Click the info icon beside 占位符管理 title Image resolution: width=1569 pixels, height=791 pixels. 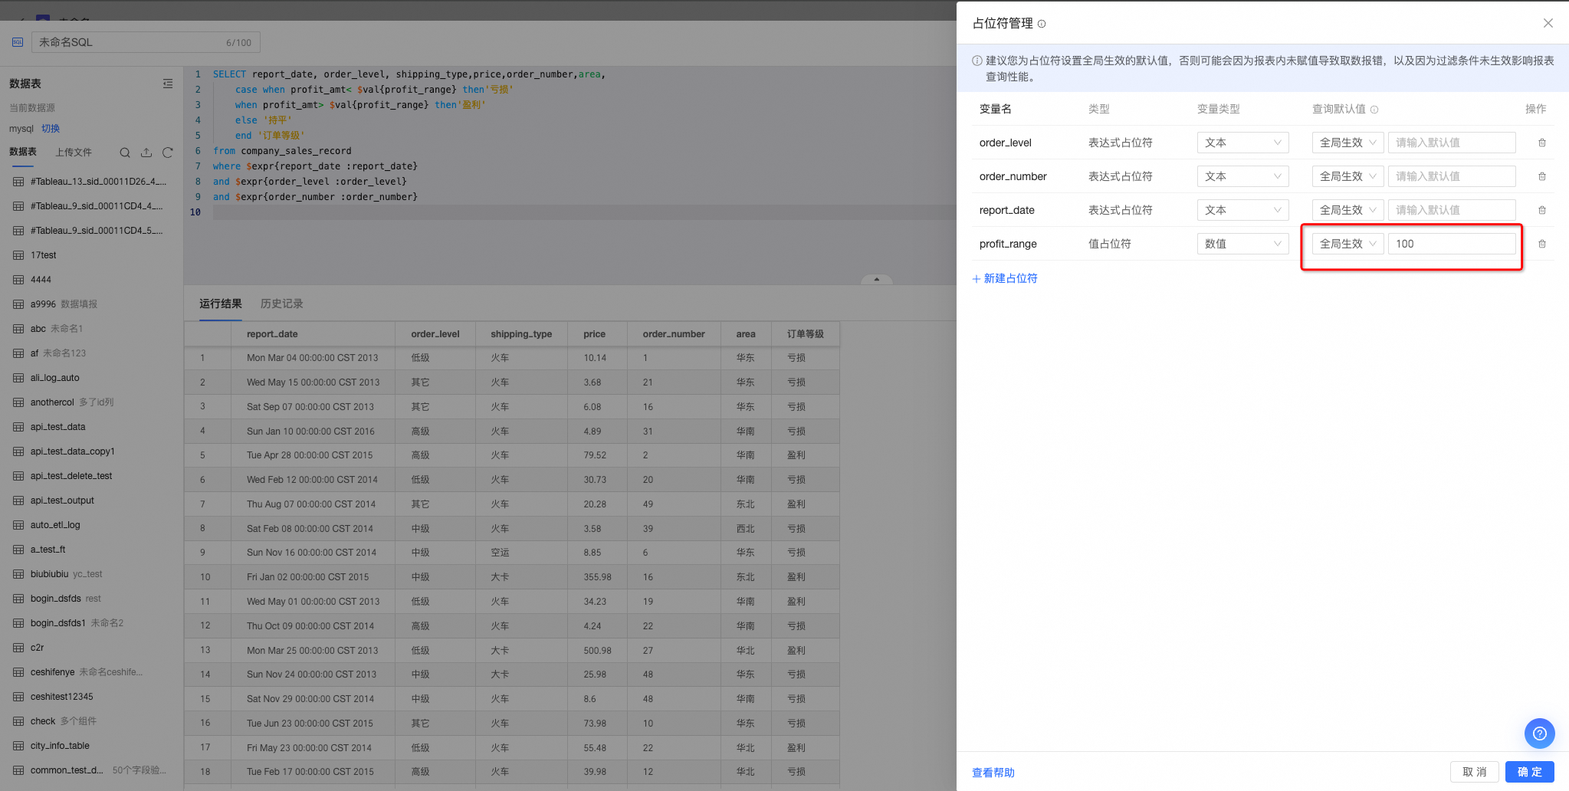click(x=1042, y=24)
